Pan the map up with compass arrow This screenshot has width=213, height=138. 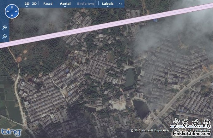12,7
